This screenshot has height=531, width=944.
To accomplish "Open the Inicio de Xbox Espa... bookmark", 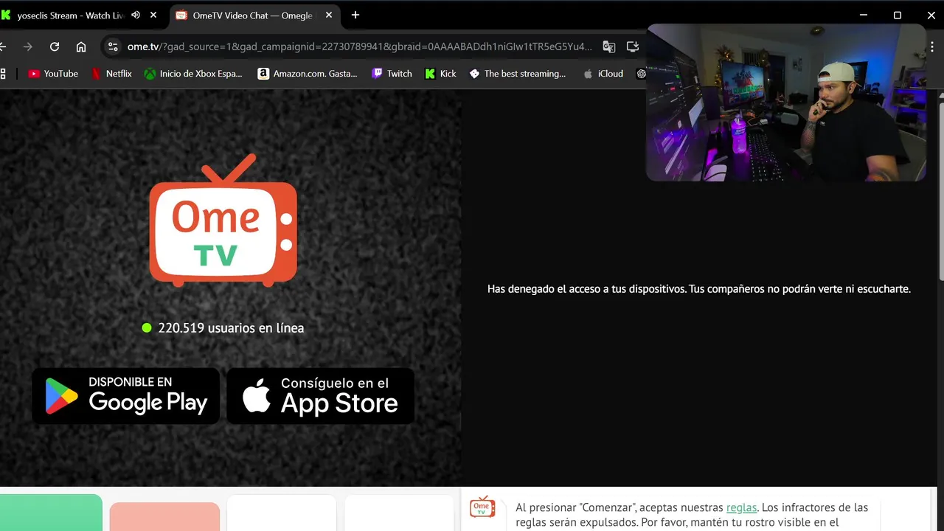I will (193, 74).
